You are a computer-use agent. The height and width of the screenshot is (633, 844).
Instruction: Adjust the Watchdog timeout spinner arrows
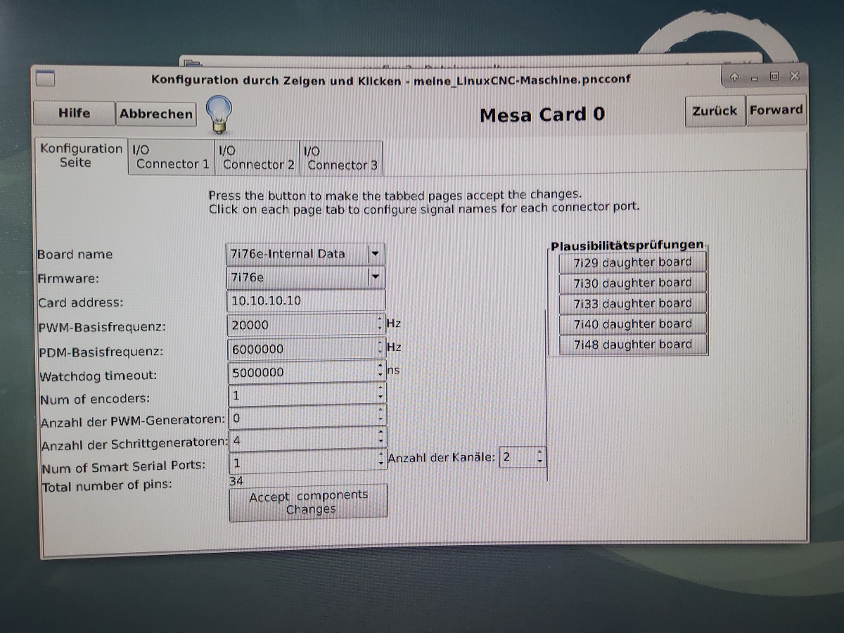click(382, 371)
